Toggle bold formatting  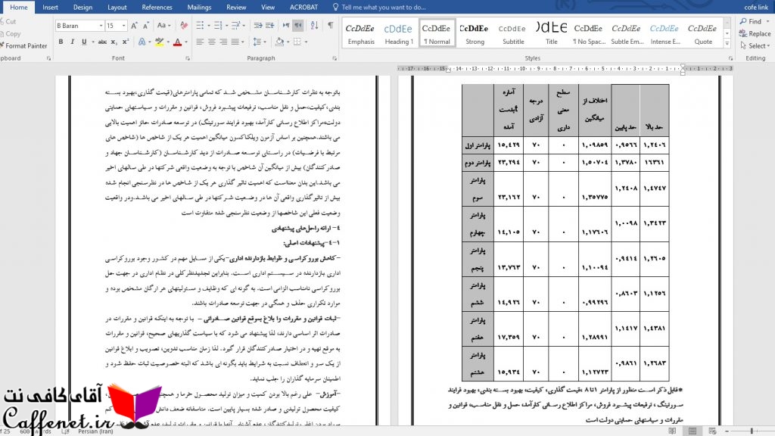pyautogui.click(x=61, y=42)
